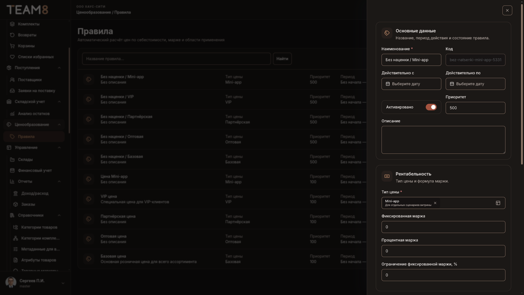The width and height of the screenshot is (524, 295).
Task: Collapse the Поступления sidebar group
Action: [x=59, y=68]
